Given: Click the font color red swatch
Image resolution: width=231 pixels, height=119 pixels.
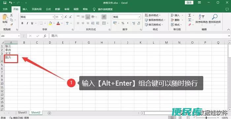Looking at the screenshot, I should pos(58,23).
